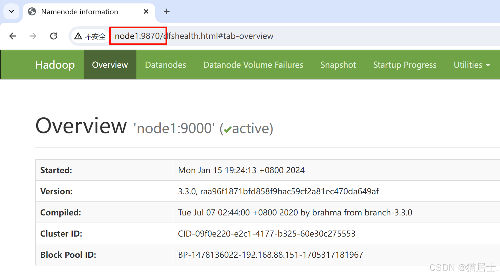This screenshot has width=500, height=276.
Task: Click the BP-1478136022 block pool value
Action: click(270, 255)
